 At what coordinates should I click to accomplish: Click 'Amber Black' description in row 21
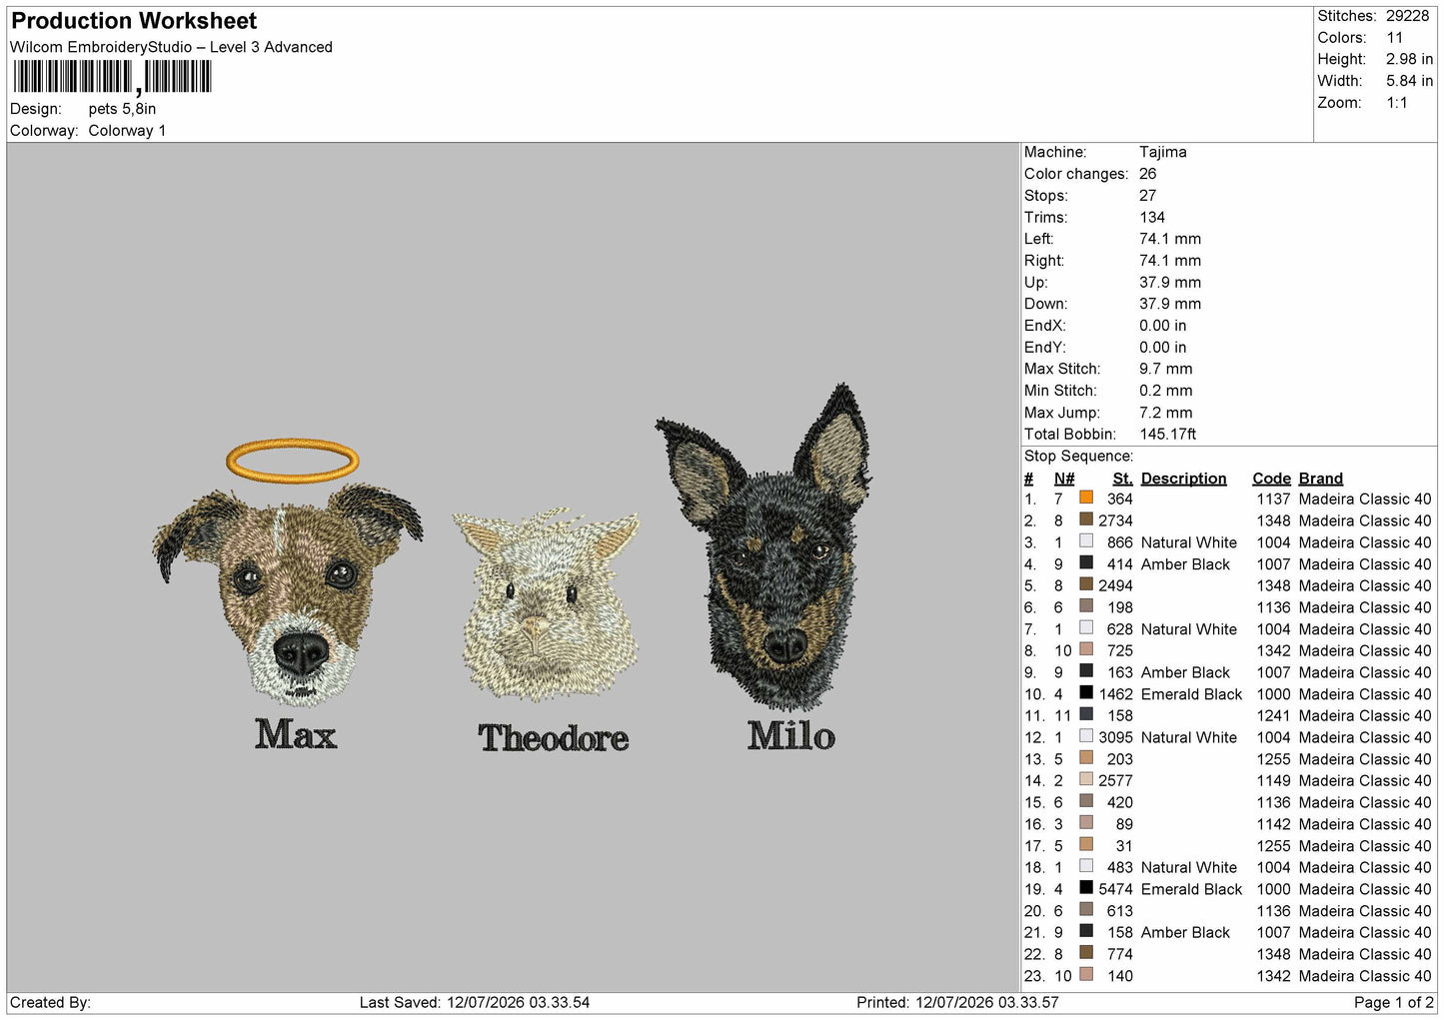[1185, 932]
